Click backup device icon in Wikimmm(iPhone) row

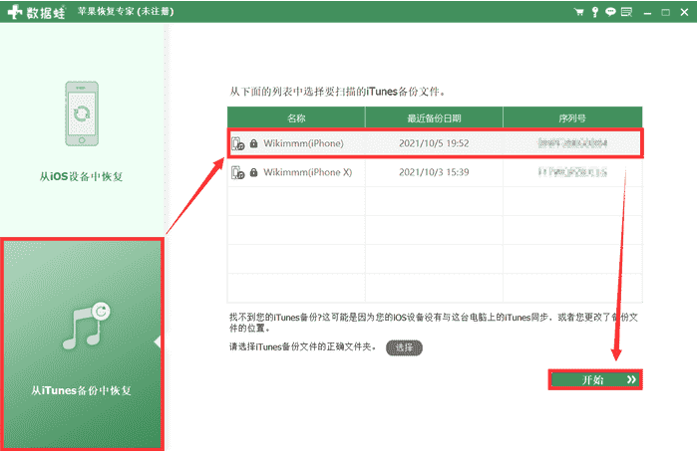pyautogui.click(x=237, y=143)
